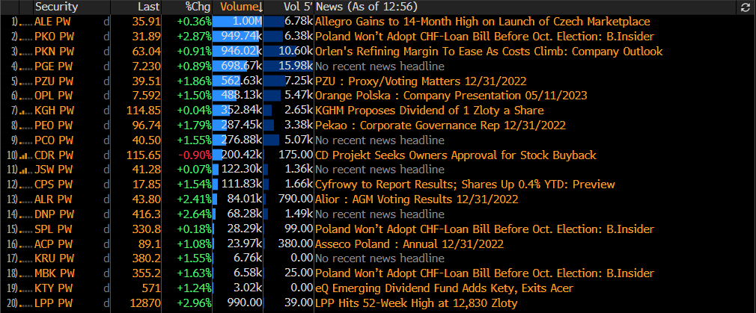
Task: Select the OPL PW security
Action: pos(55,96)
